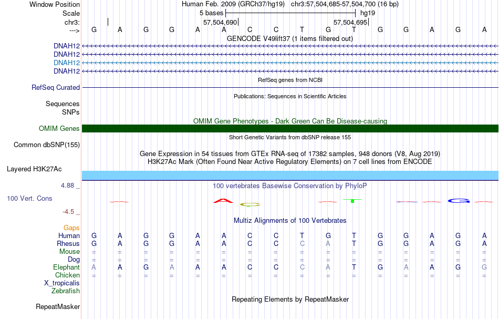This screenshot has width=499, height=319.
Task: Click the orange Gaps label
Action: click(71, 228)
